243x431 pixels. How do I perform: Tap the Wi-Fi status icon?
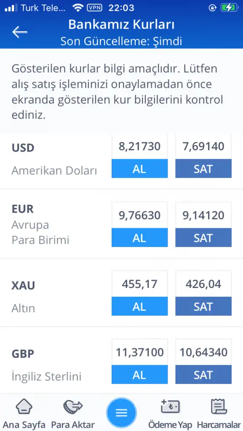tap(78, 8)
